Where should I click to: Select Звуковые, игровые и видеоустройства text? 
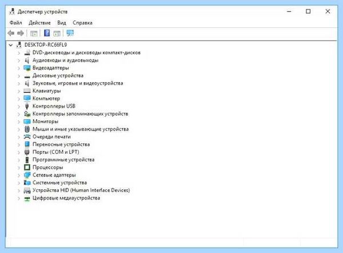click(78, 83)
